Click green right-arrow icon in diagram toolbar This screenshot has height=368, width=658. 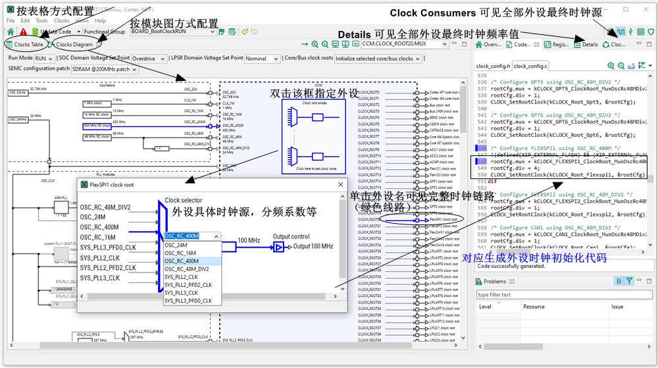pyautogui.click(x=305, y=44)
